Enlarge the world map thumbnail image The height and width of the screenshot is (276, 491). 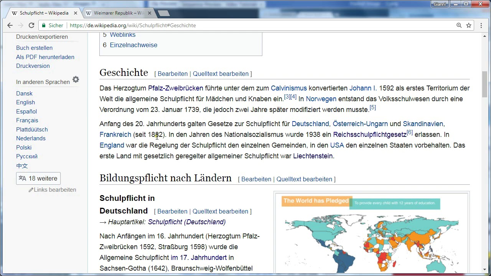click(372, 233)
